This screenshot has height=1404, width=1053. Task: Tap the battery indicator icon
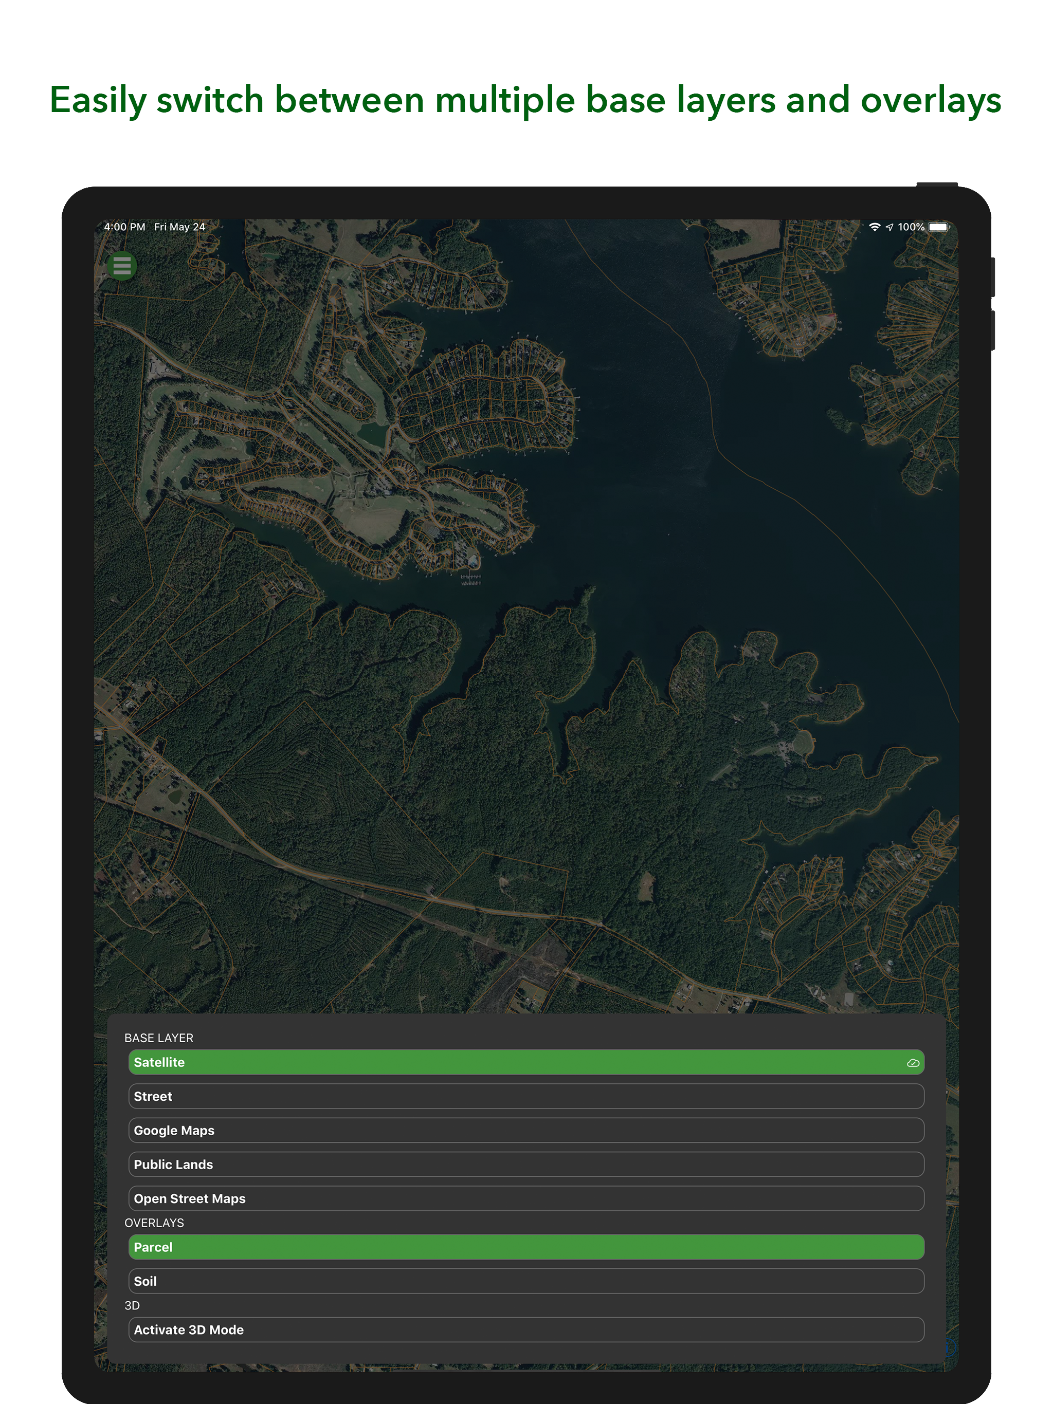click(x=939, y=227)
